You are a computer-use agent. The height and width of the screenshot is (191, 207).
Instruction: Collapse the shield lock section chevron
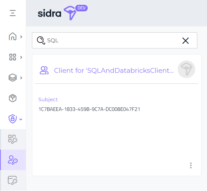(x=21, y=119)
